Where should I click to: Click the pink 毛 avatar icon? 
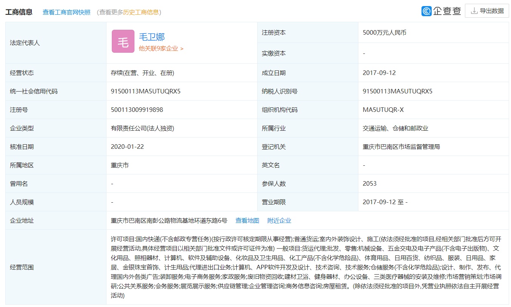(x=123, y=41)
